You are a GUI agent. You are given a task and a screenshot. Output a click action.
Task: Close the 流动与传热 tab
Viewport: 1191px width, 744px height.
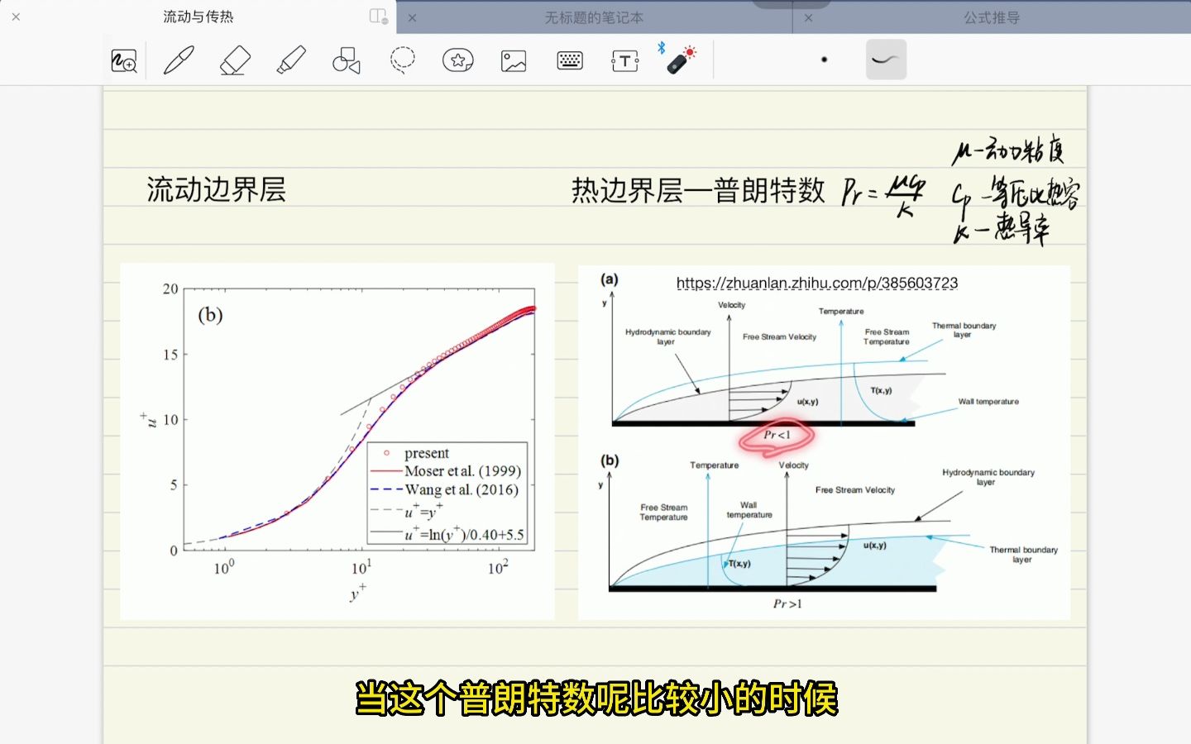16,17
